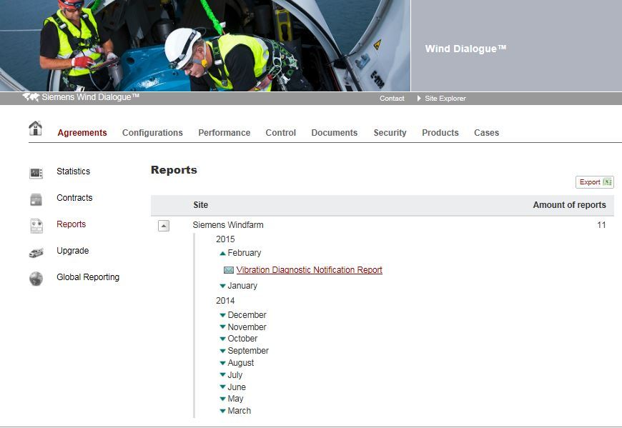Select Upgrade in the side menu
Screen dimensions: 622x428
pos(73,251)
